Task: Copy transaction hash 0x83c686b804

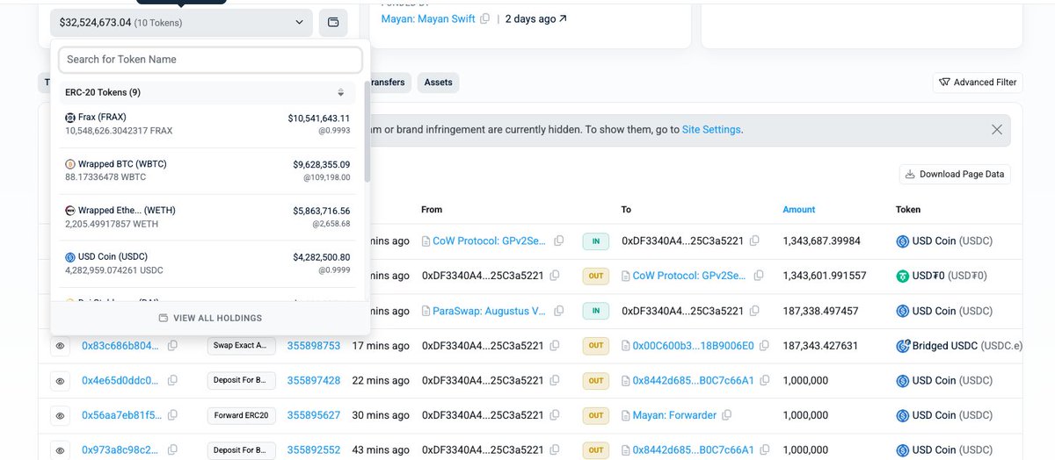Action: click(172, 346)
